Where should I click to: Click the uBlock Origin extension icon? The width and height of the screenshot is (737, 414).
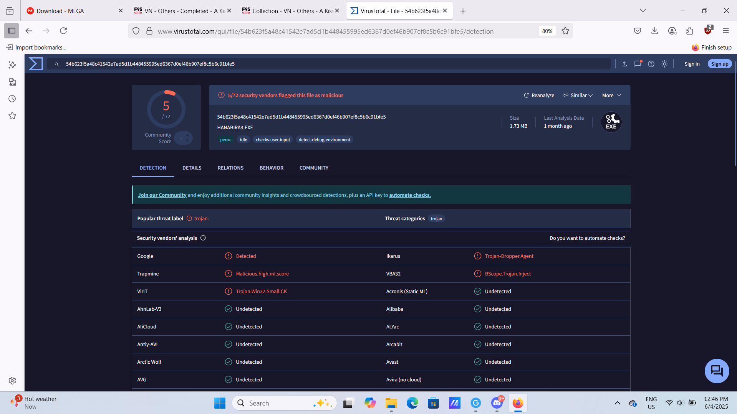click(x=708, y=30)
